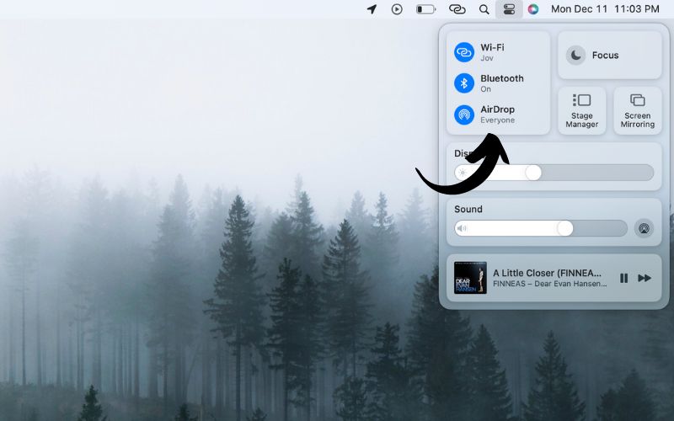674x421 pixels.
Task: Open Siri from the menu bar
Action: [x=533, y=9]
